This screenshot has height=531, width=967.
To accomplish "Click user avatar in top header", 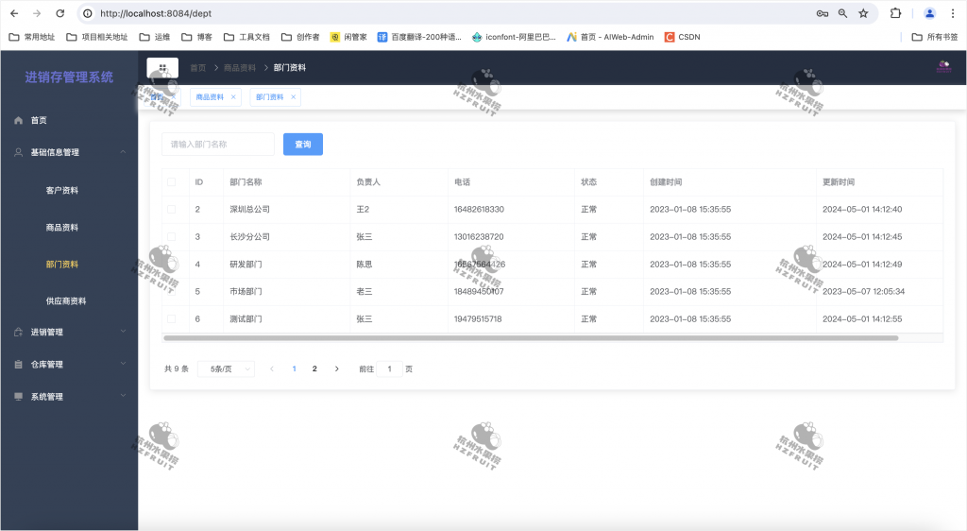I will pyautogui.click(x=943, y=66).
